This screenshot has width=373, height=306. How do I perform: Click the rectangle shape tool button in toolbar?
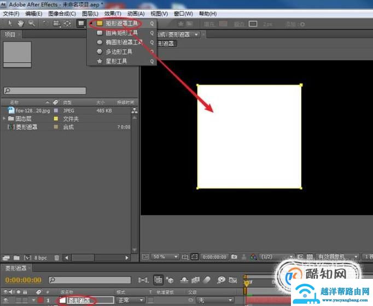(x=81, y=23)
